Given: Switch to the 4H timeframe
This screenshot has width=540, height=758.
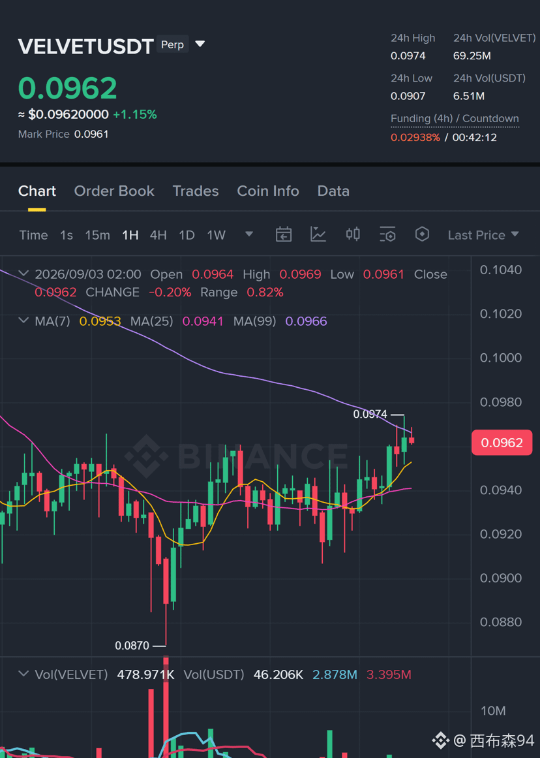Looking at the screenshot, I should click(158, 235).
